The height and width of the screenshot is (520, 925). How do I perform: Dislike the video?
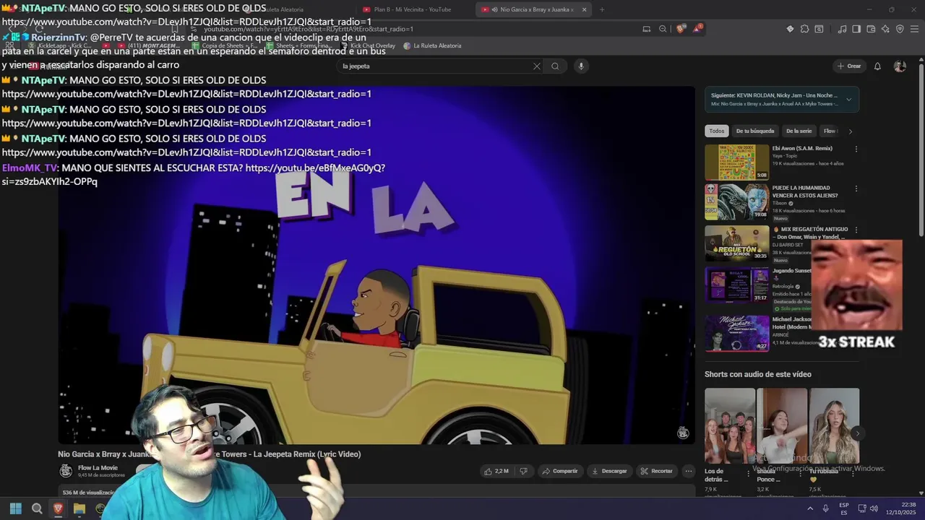[524, 471]
